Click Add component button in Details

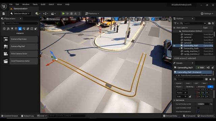(200, 68)
